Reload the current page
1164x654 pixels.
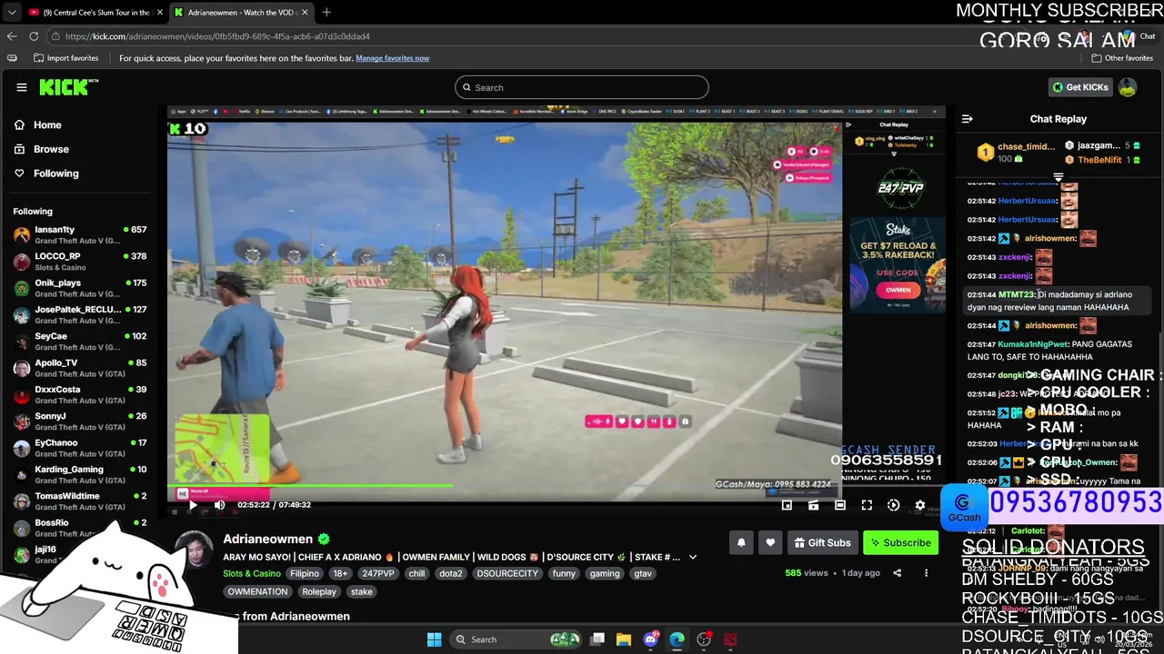coord(34,36)
